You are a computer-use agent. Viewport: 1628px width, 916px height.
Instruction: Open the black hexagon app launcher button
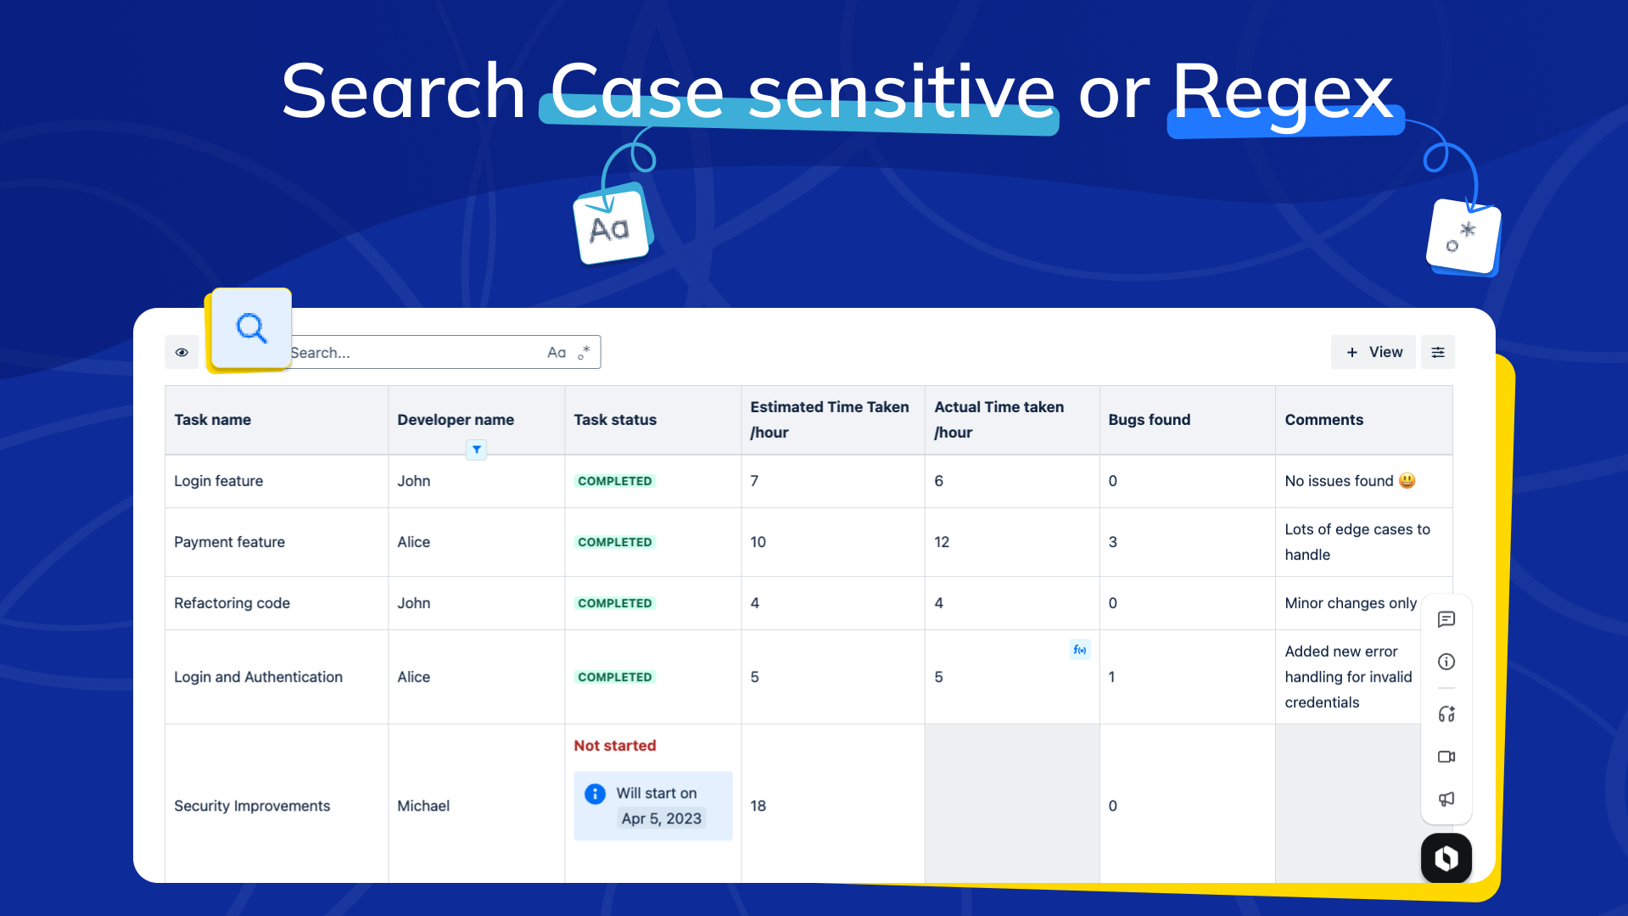(x=1446, y=858)
